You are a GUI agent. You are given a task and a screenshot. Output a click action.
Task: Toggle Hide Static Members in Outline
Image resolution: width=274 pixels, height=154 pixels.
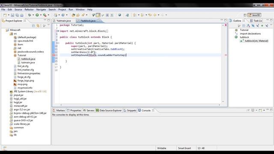pyautogui.click(x=258, y=26)
